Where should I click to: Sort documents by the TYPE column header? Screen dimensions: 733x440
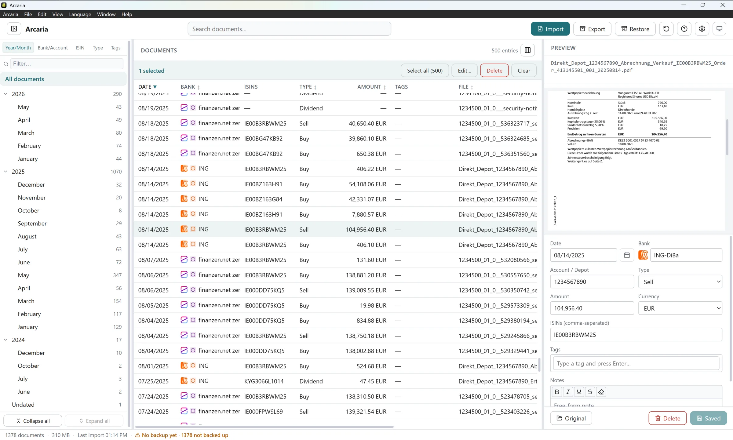pyautogui.click(x=308, y=87)
